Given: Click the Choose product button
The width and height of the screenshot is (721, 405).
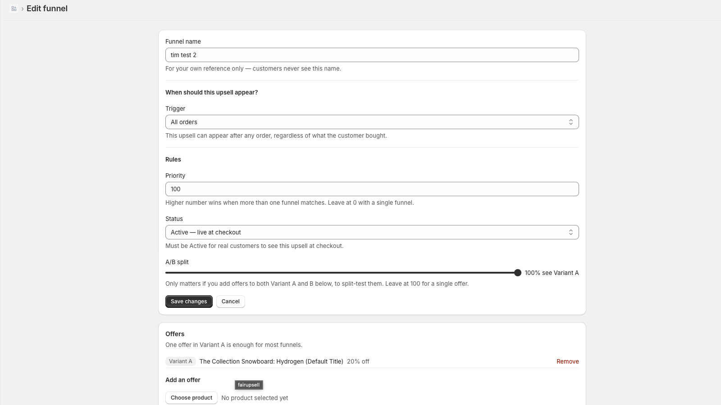Looking at the screenshot, I should [x=191, y=398].
